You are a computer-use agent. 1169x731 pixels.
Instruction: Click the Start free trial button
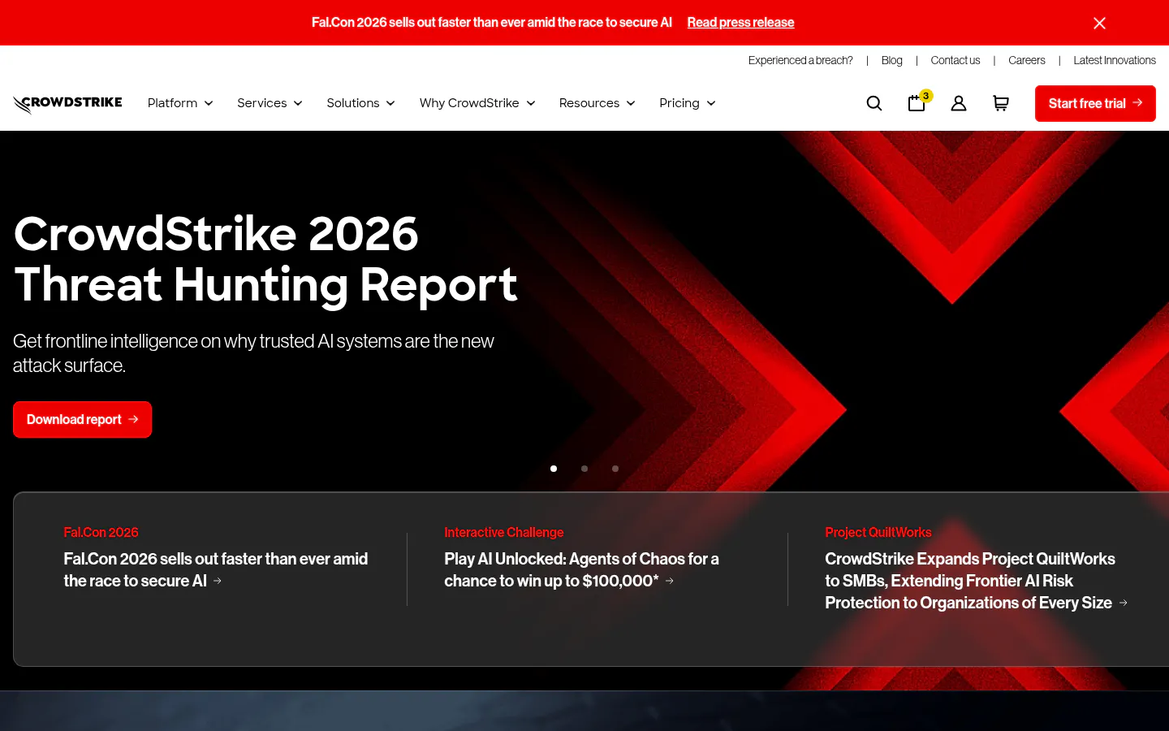[1095, 103]
